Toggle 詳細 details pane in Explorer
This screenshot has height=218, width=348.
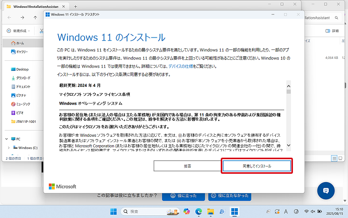pyautogui.click(x=332, y=31)
